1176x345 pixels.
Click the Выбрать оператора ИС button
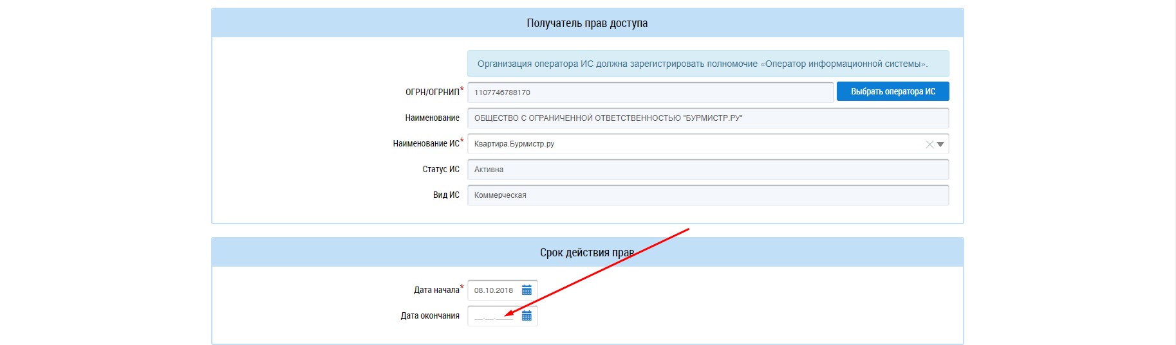coord(893,92)
